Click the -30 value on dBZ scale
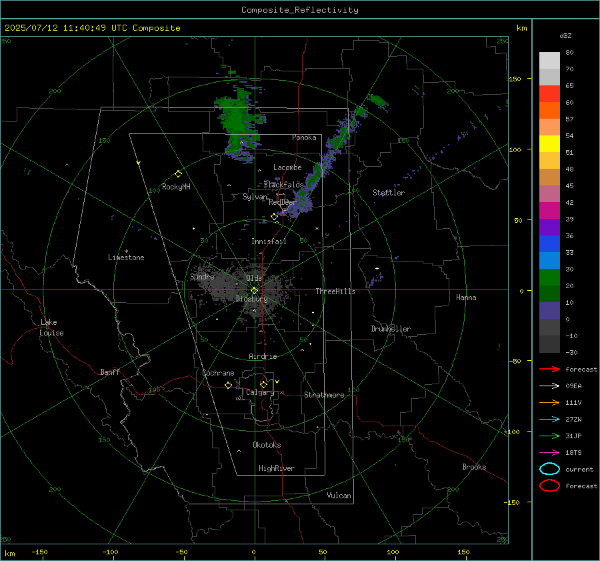The width and height of the screenshot is (600, 561). [x=571, y=352]
